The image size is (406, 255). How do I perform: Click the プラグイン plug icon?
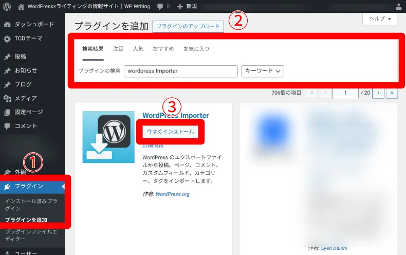point(7,186)
